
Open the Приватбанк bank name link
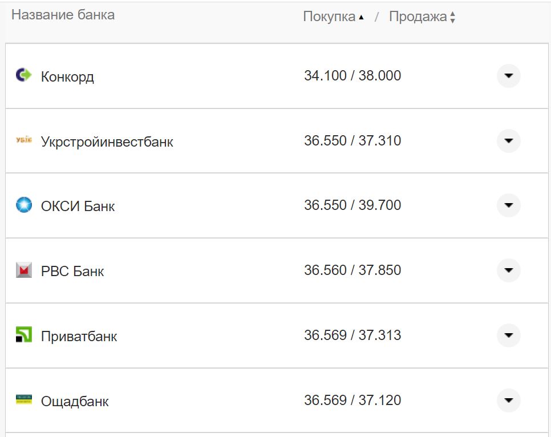point(79,336)
